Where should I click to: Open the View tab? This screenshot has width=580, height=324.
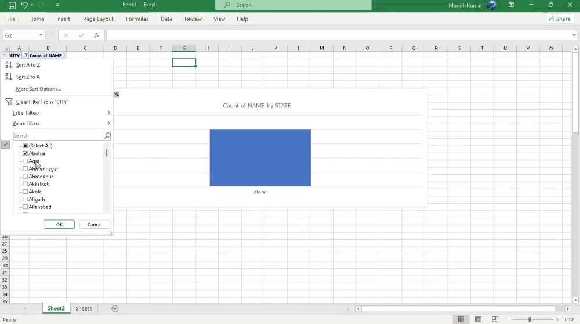coord(219,19)
